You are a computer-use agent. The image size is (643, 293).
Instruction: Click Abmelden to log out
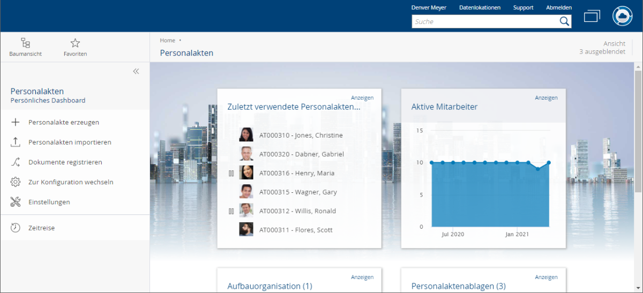pos(558,7)
